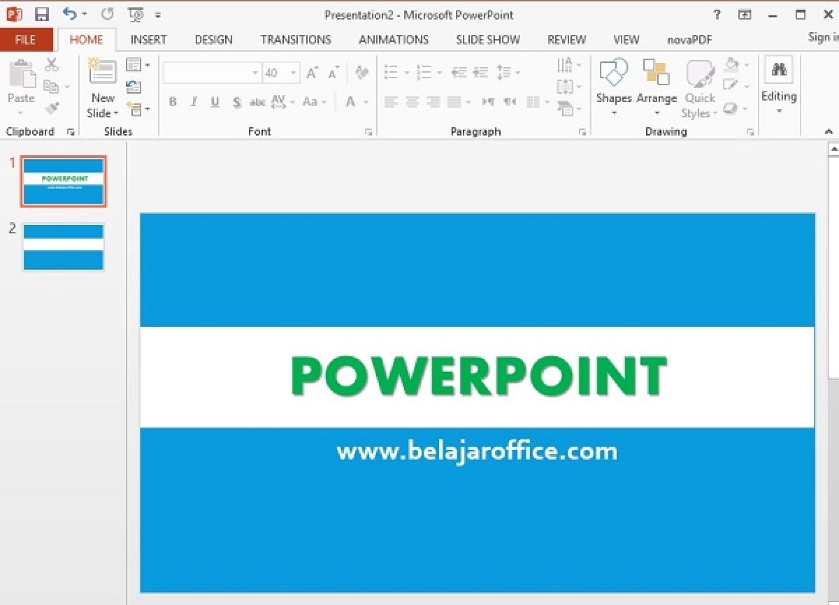
Task: Open the PowerPoint Help question mark
Action: click(717, 15)
